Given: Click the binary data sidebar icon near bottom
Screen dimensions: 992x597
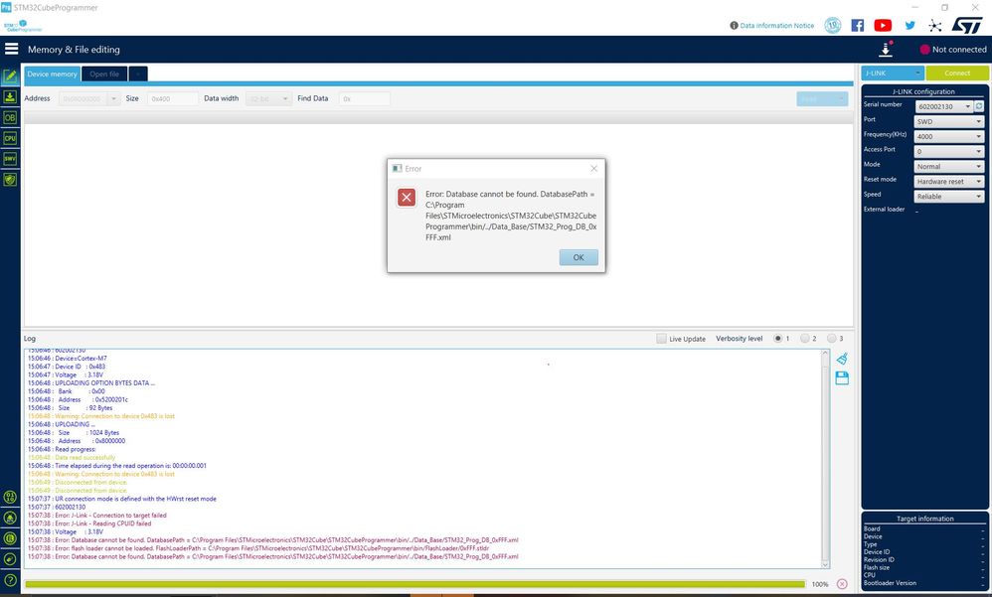Looking at the screenshot, I should 10,497.
